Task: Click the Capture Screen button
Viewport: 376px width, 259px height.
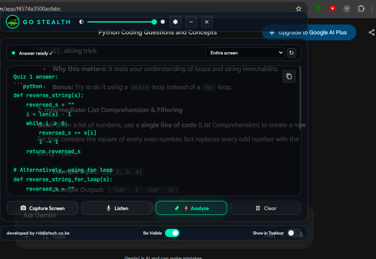Action: click(42, 208)
